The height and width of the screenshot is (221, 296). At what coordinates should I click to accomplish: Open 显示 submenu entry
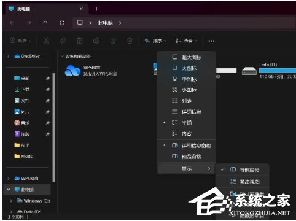coord(187,169)
